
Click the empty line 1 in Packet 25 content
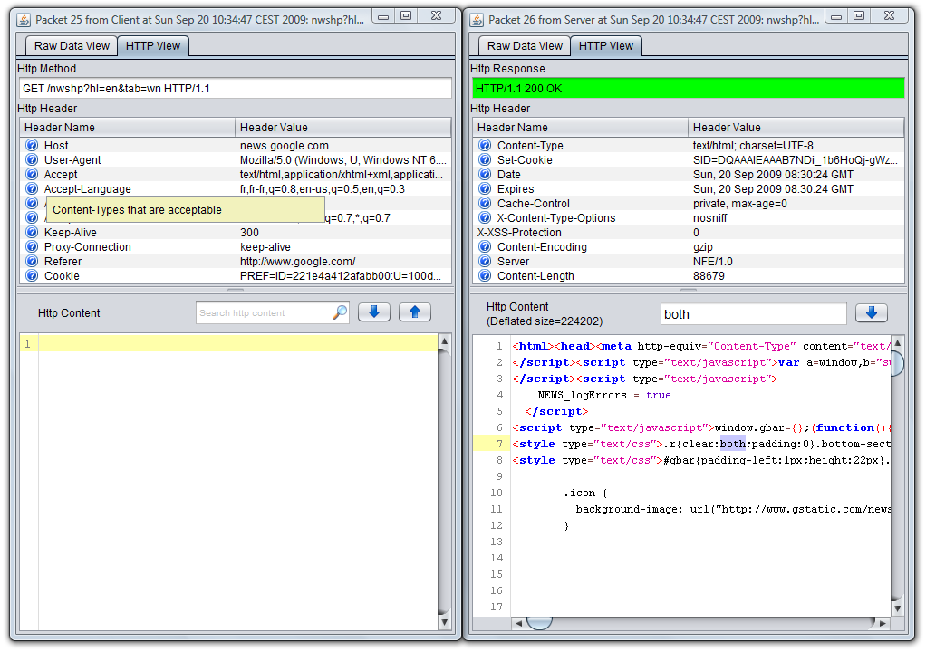(238, 343)
